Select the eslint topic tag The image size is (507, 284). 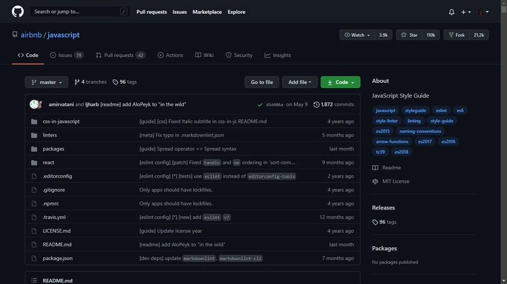441,110
